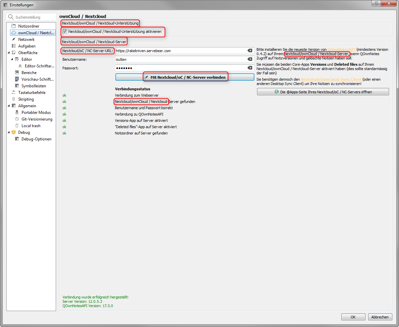
Task: Click status line Notizordner auf Server gefunden
Action: point(141,133)
